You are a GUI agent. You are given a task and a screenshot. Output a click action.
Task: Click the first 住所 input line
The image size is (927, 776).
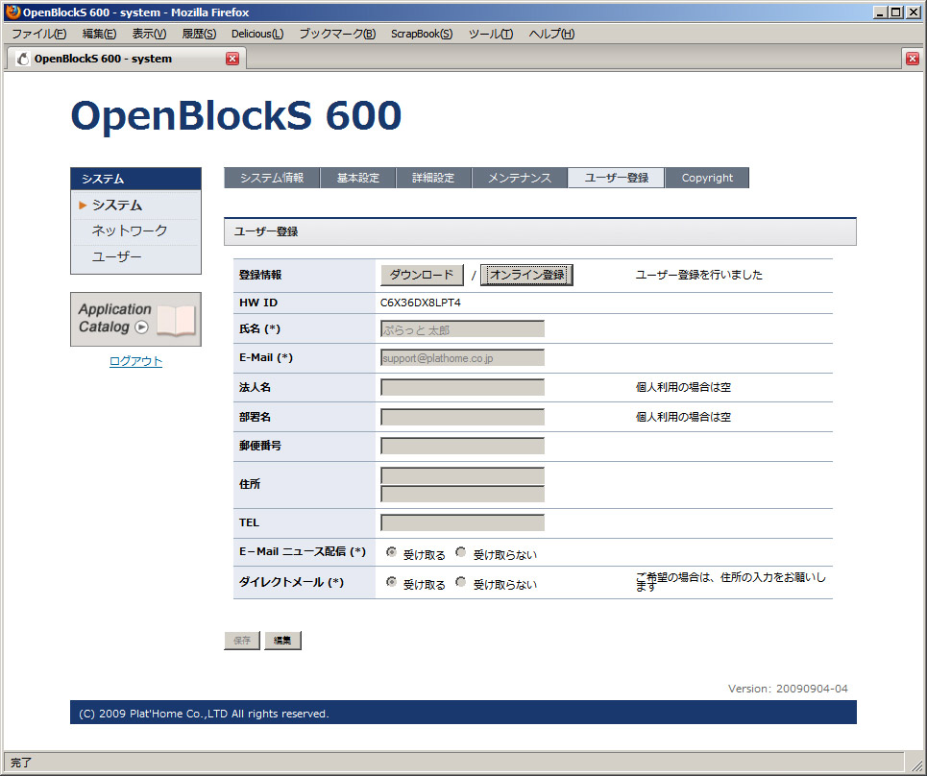[462, 475]
